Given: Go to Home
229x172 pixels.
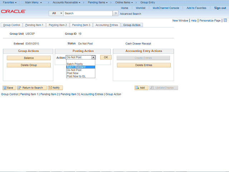Looking at the screenshot, I should 125,8.
